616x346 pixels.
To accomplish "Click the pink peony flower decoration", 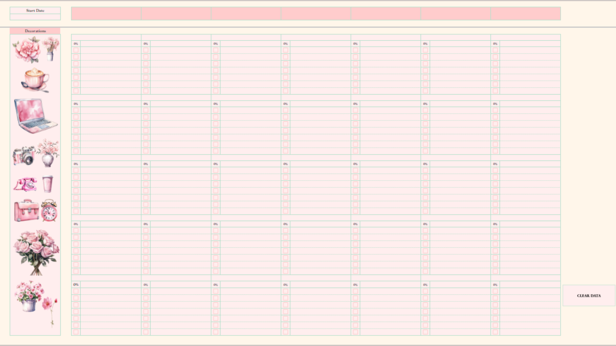I will (x=27, y=50).
